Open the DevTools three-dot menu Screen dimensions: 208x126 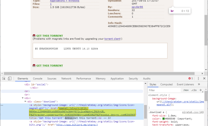[198, 78]
